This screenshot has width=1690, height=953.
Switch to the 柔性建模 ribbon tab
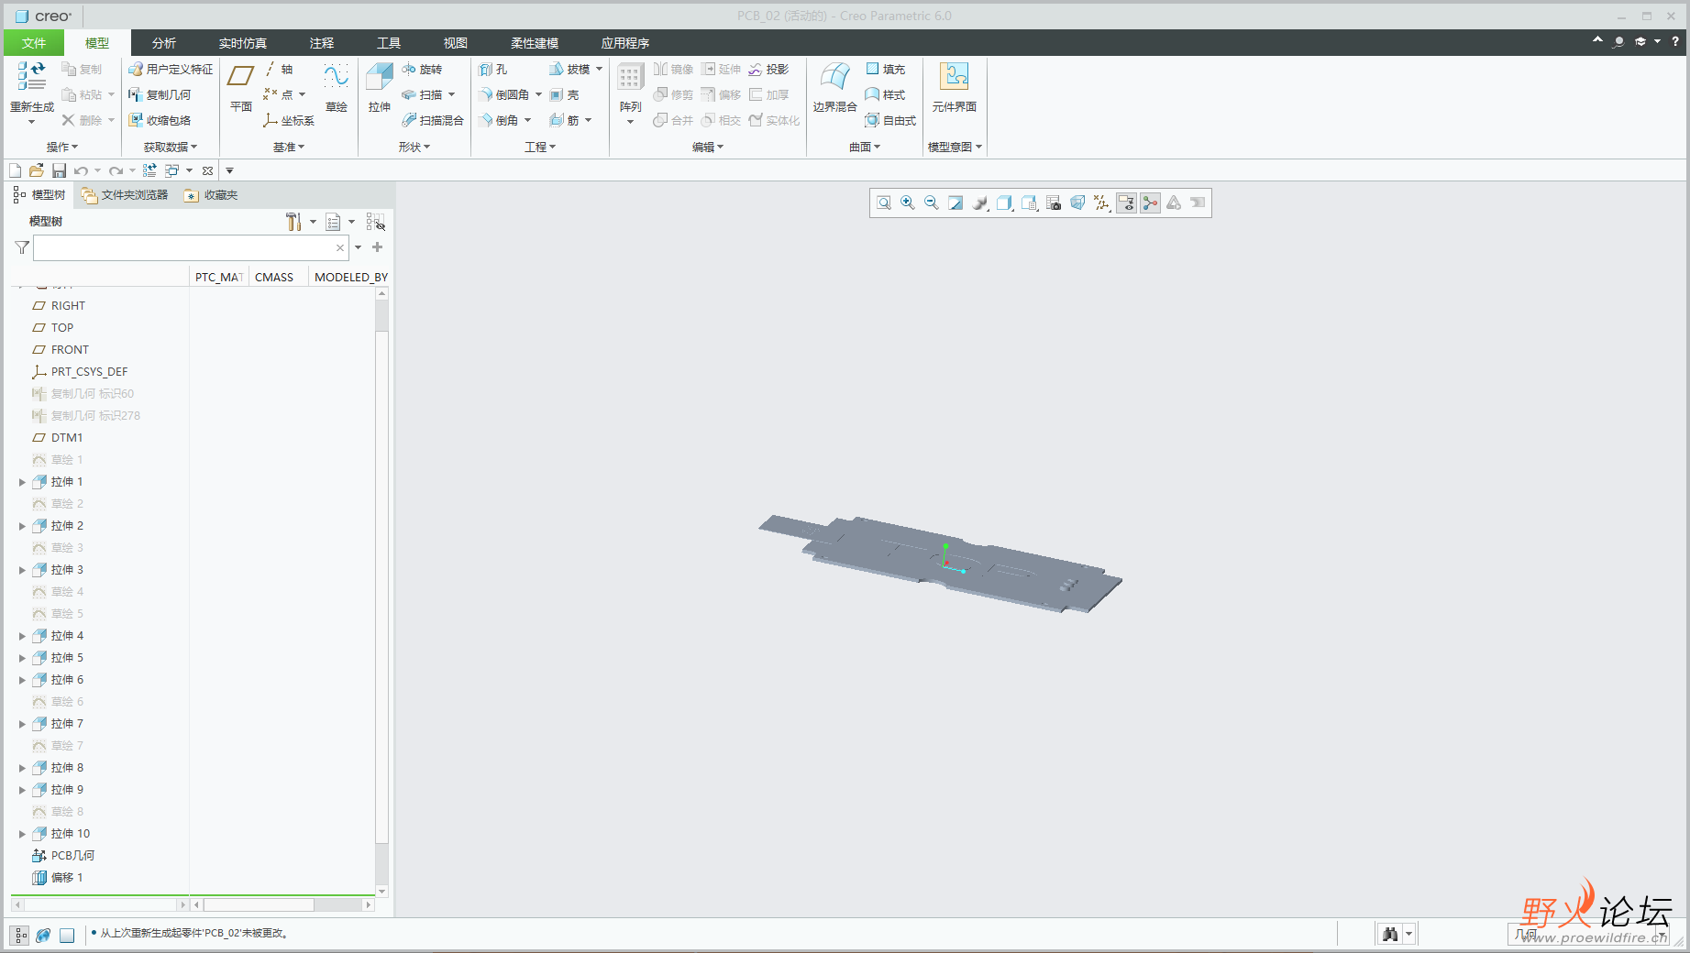click(x=535, y=43)
